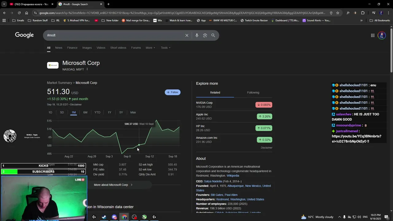Open the Google account avatar
The image size is (393, 221).
pos(382,35)
